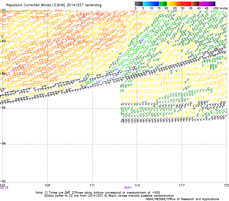Click the NOAA/NESDIS attribution text
This screenshot has height=201, width=229.
click(x=182, y=199)
